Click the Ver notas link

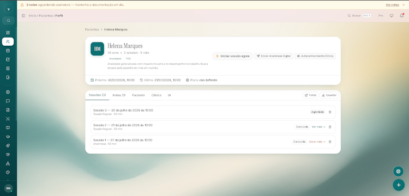point(392,5)
